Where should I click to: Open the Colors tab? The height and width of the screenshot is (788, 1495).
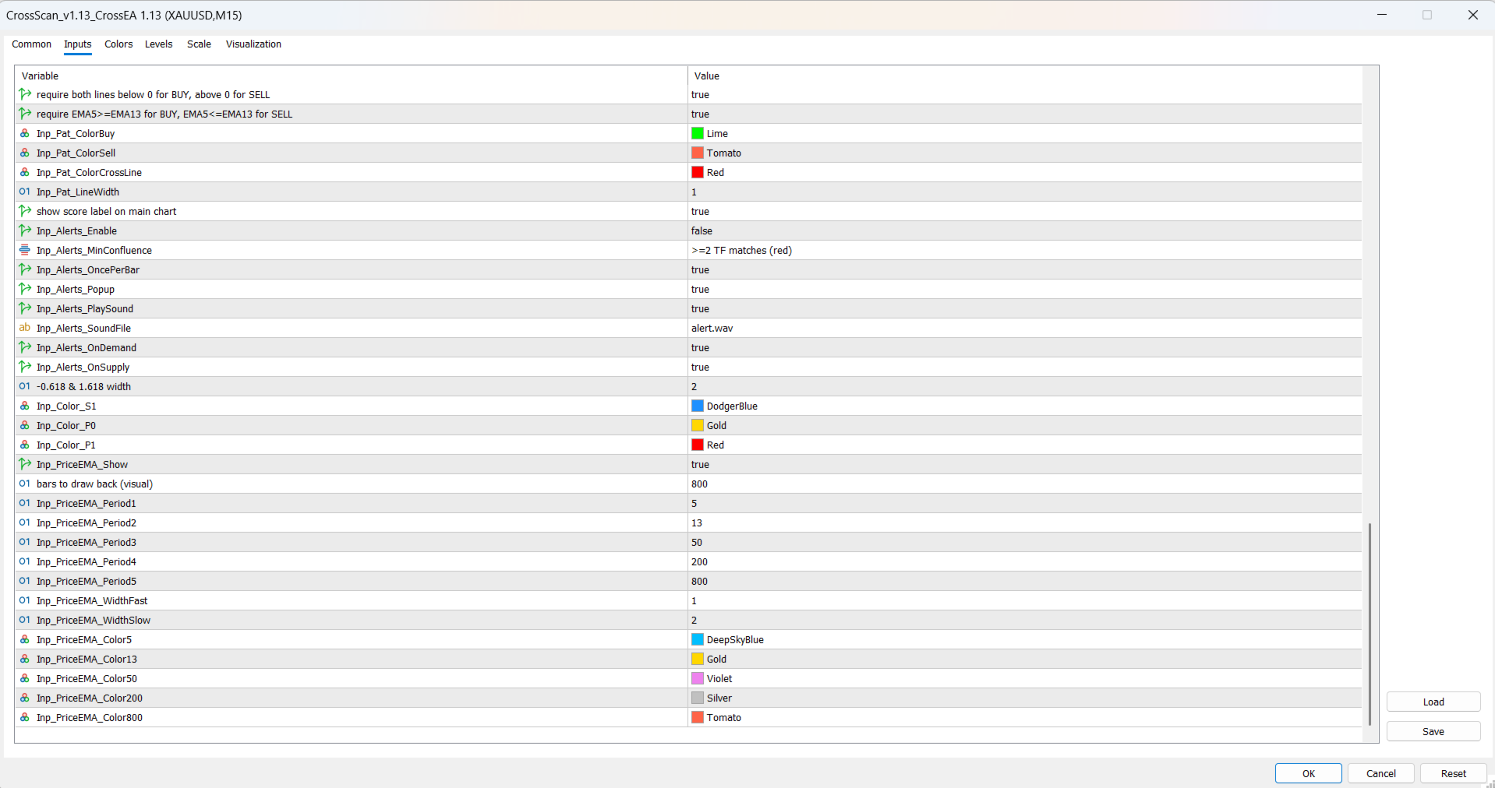point(118,44)
